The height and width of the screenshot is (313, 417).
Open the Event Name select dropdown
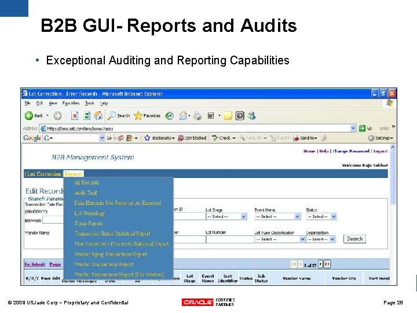[277, 217]
